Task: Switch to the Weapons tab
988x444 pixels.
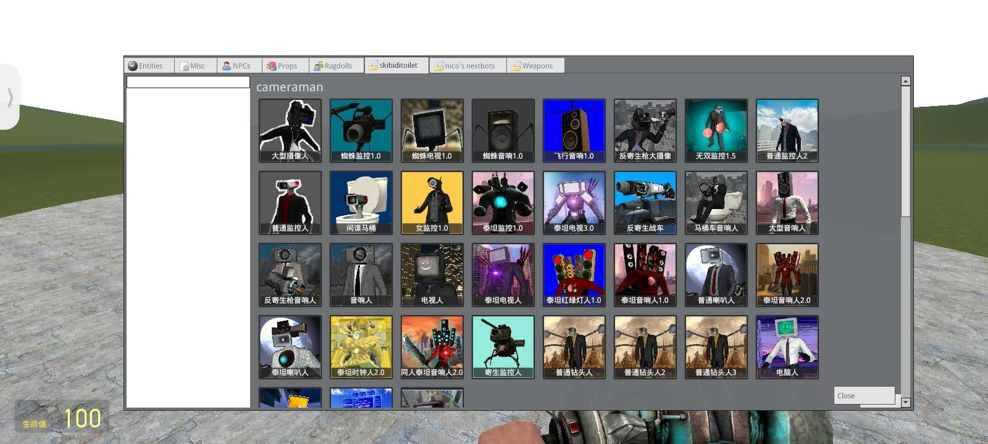Action: pyautogui.click(x=535, y=66)
